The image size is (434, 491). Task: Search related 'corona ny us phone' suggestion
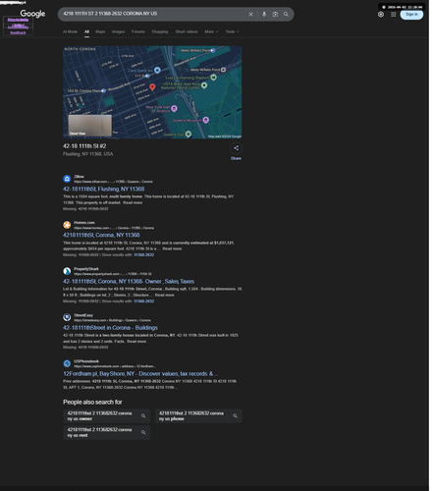click(198, 416)
